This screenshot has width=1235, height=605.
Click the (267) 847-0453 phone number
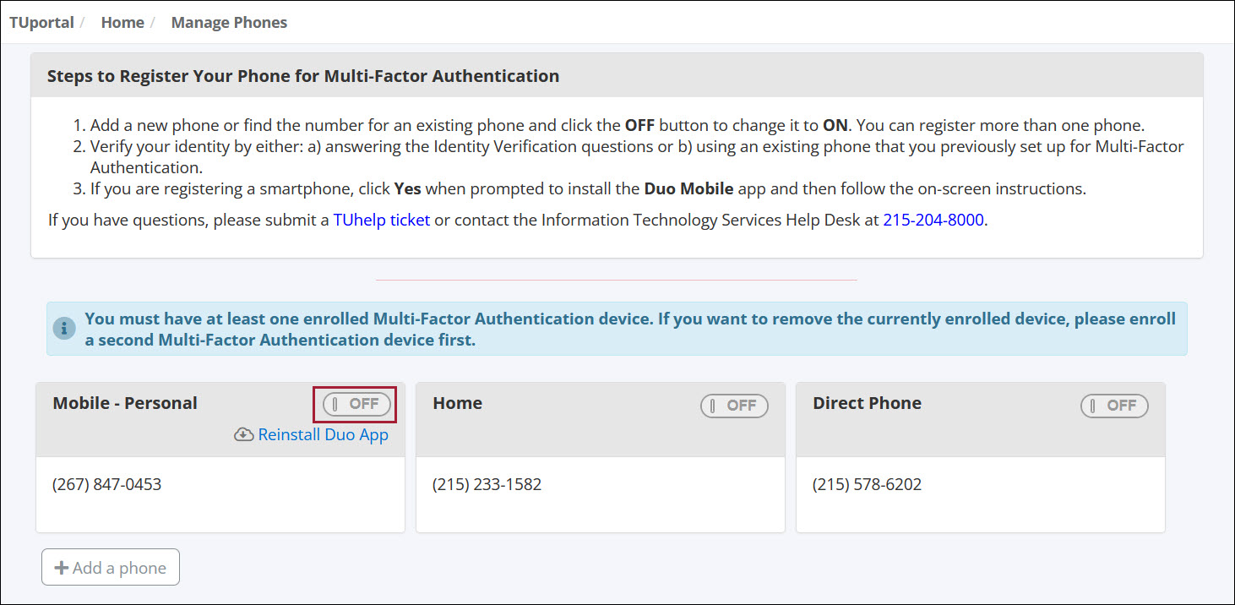[x=106, y=485]
